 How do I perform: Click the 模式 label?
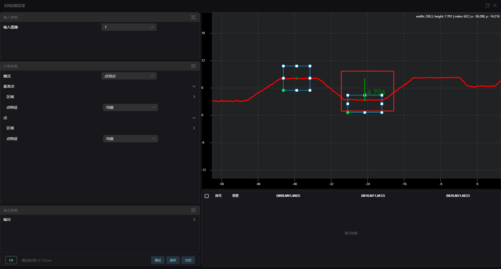(7, 76)
